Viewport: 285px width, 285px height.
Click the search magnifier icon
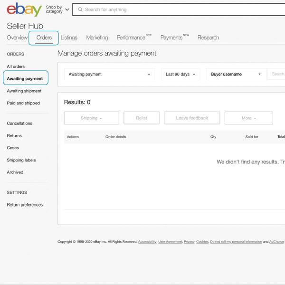point(80,9)
